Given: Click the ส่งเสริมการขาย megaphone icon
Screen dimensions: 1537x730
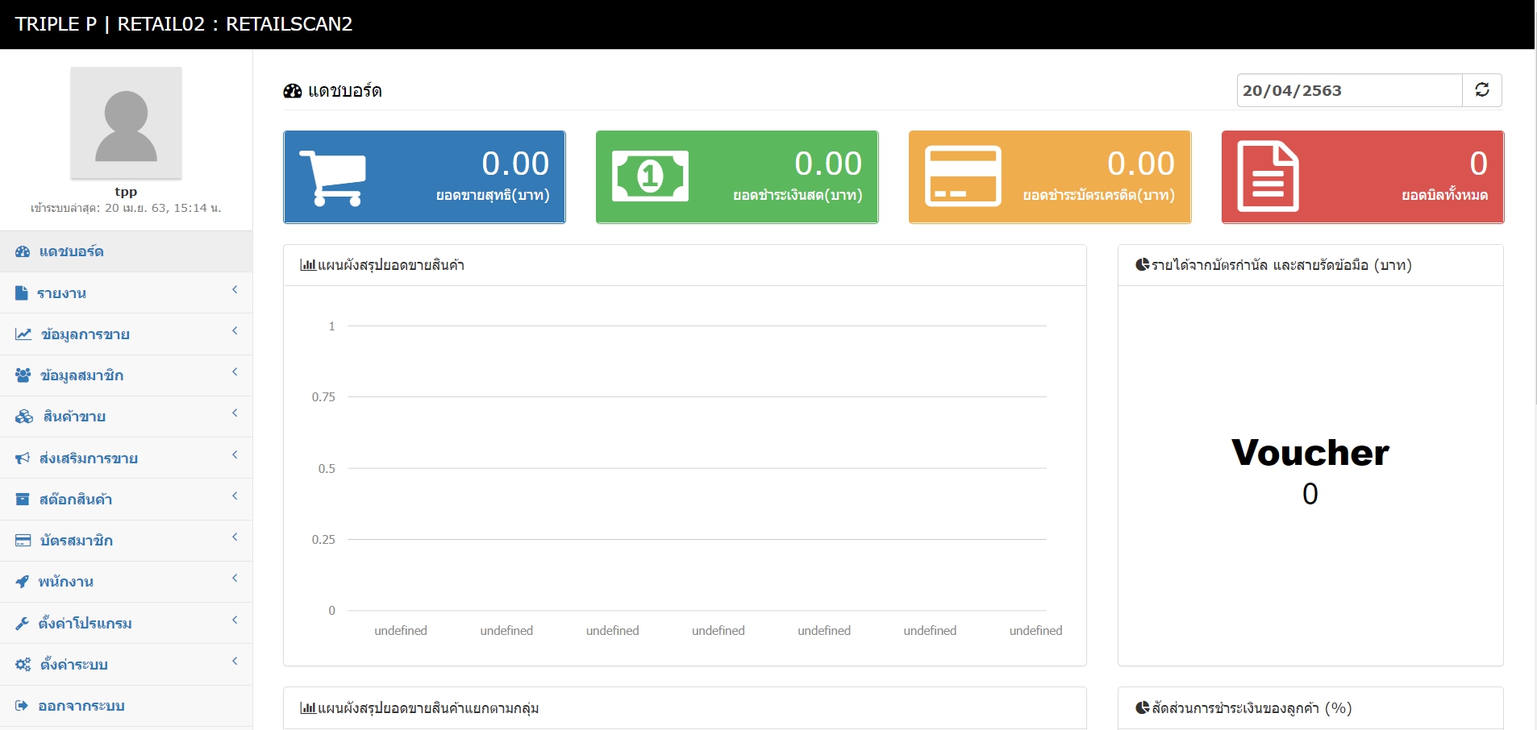Looking at the screenshot, I should coord(23,458).
